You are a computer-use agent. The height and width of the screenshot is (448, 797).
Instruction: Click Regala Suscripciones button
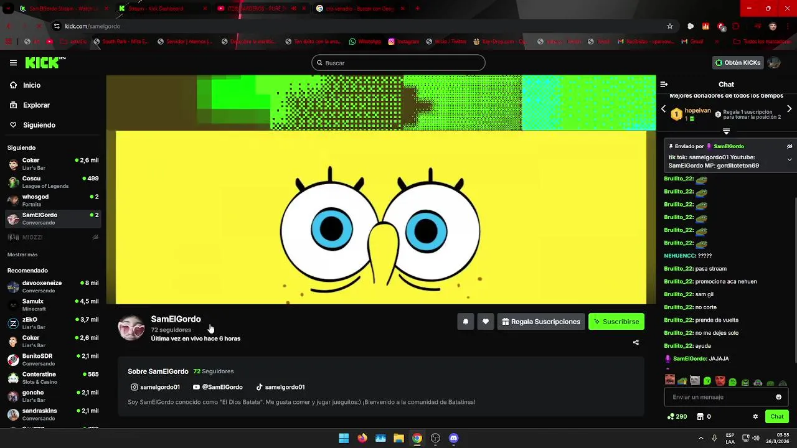(x=541, y=322)
